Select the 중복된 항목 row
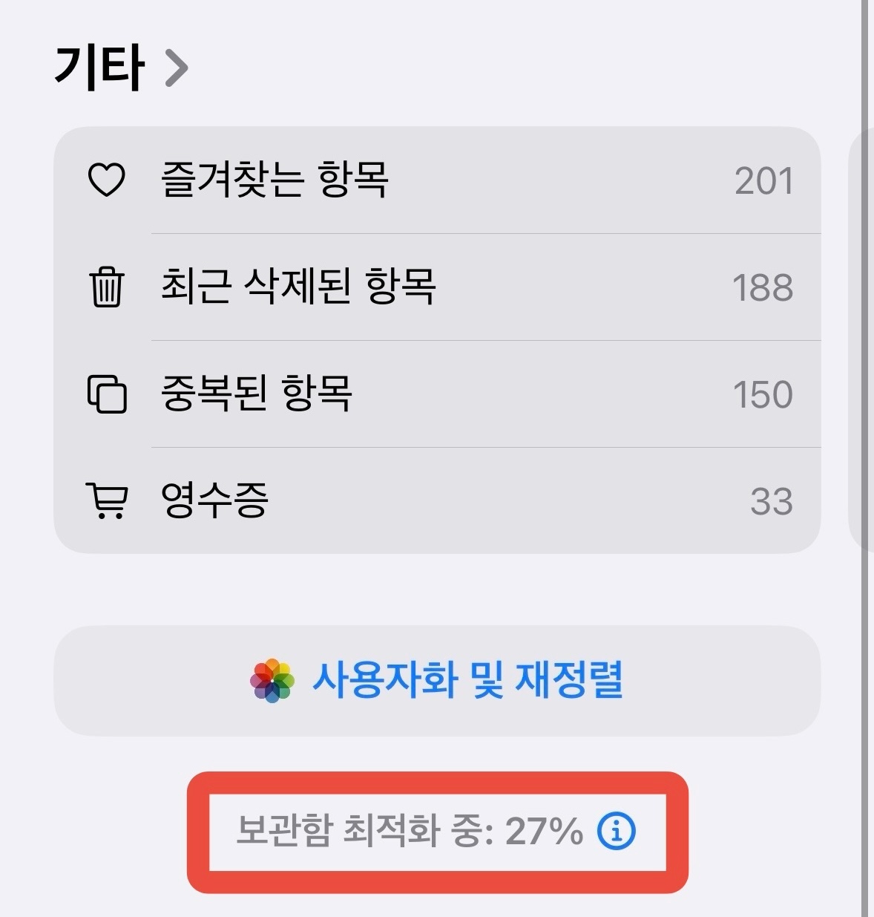Screen dimensions: 874x917 click(257, 394)
